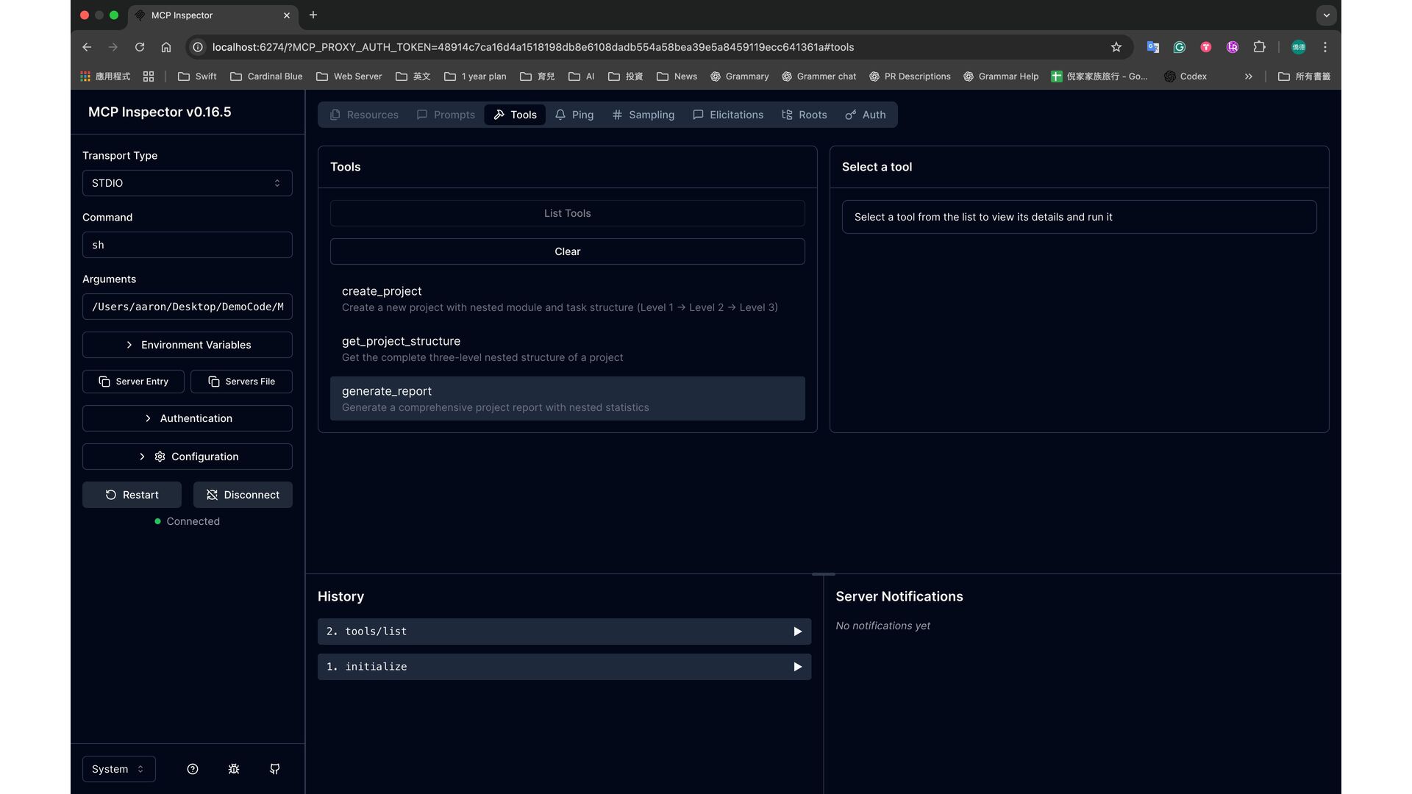1412x794 pixels.
Task: Open the browser profile avatar
Action: pos(1299,47)
